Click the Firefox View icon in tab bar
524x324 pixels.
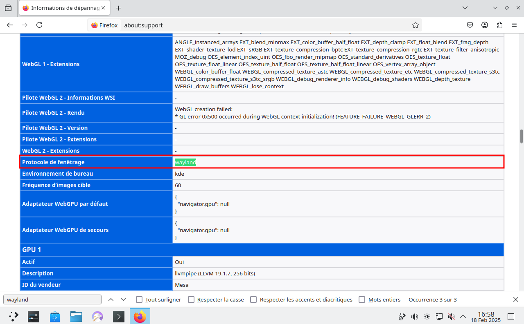pos(8,8)
